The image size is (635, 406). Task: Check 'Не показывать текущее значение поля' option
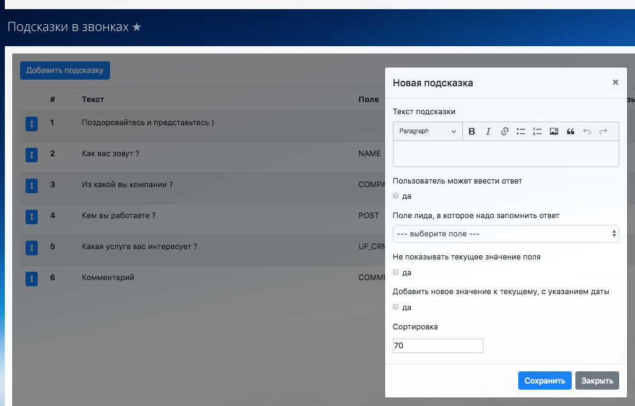396,272
